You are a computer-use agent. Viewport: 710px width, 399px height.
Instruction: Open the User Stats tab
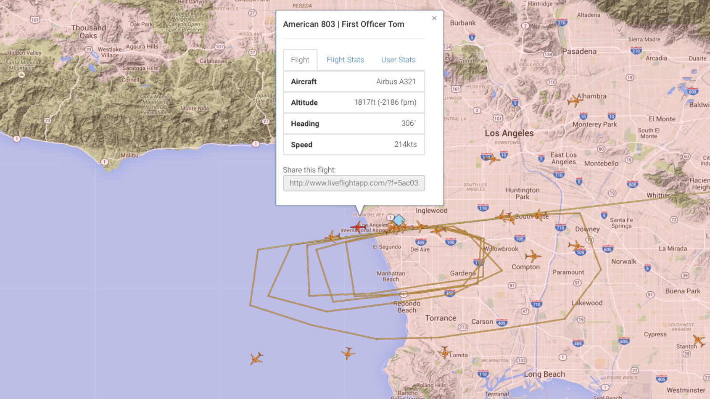[398, 60]
